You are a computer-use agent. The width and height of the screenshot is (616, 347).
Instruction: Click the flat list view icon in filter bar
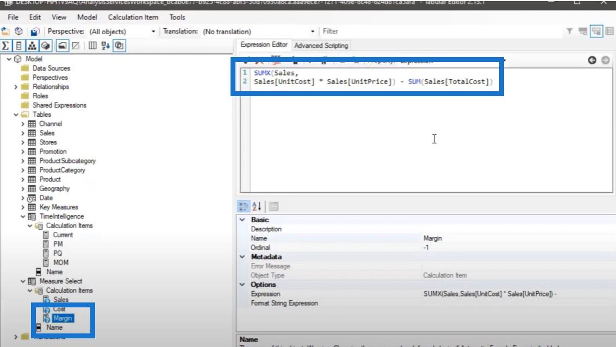pos(609,31)
